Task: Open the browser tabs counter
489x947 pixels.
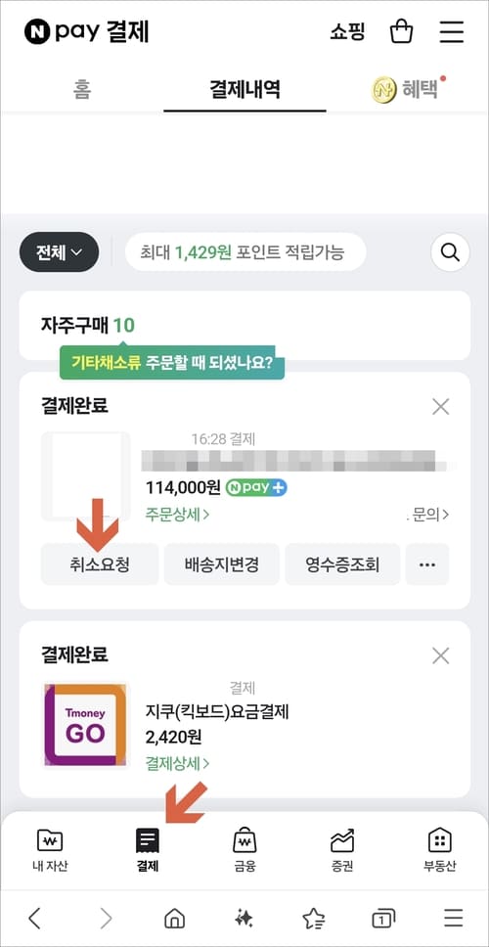Action: point(382,919)
